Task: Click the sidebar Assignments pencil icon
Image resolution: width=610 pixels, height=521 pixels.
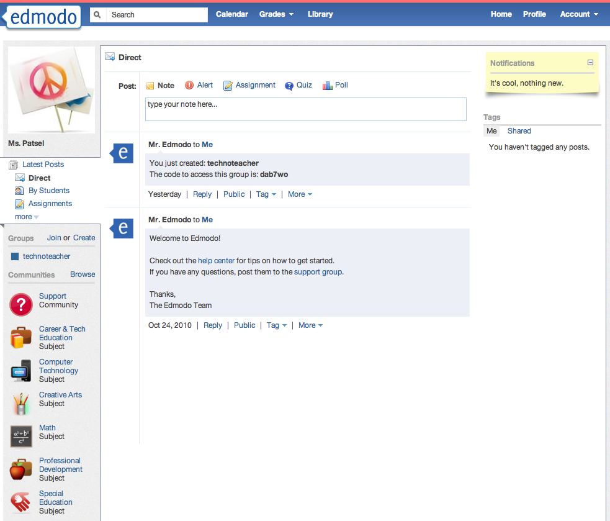Action: click(19, 204)
